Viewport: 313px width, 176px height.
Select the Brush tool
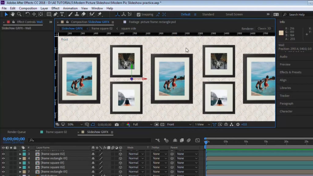(70, 14)
